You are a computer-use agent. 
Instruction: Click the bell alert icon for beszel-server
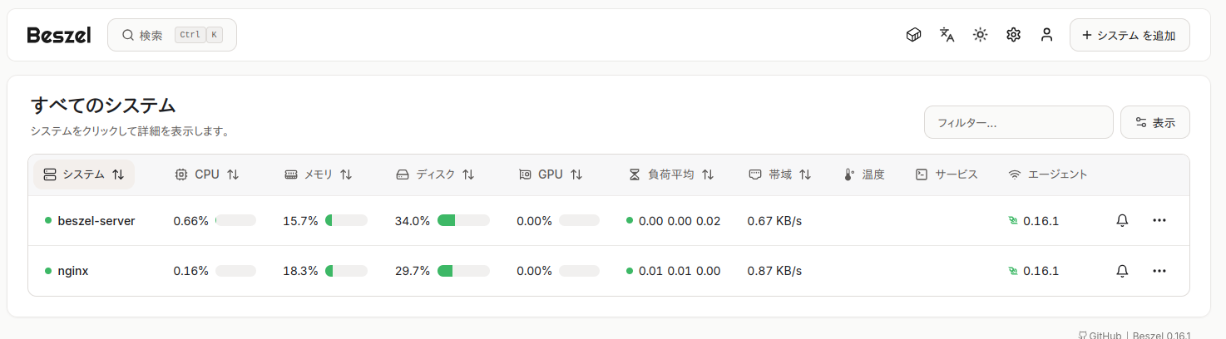(1122, 220)
